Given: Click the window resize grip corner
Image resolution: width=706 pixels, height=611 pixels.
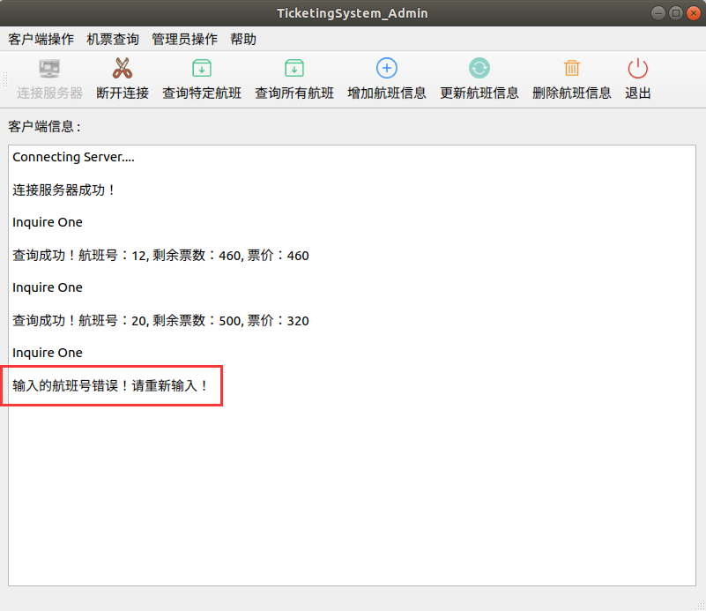Looking at the screenshot, I should click(700, 606).
